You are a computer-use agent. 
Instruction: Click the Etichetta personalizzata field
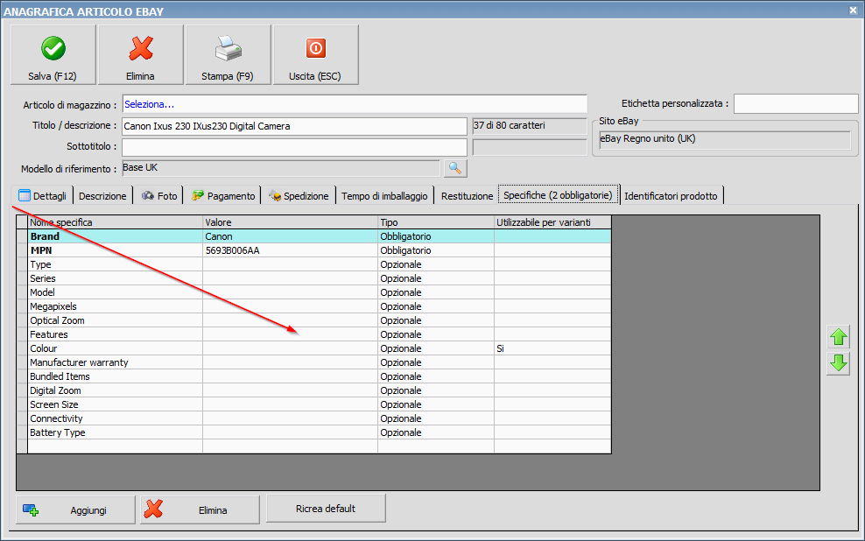click(796, 103)
